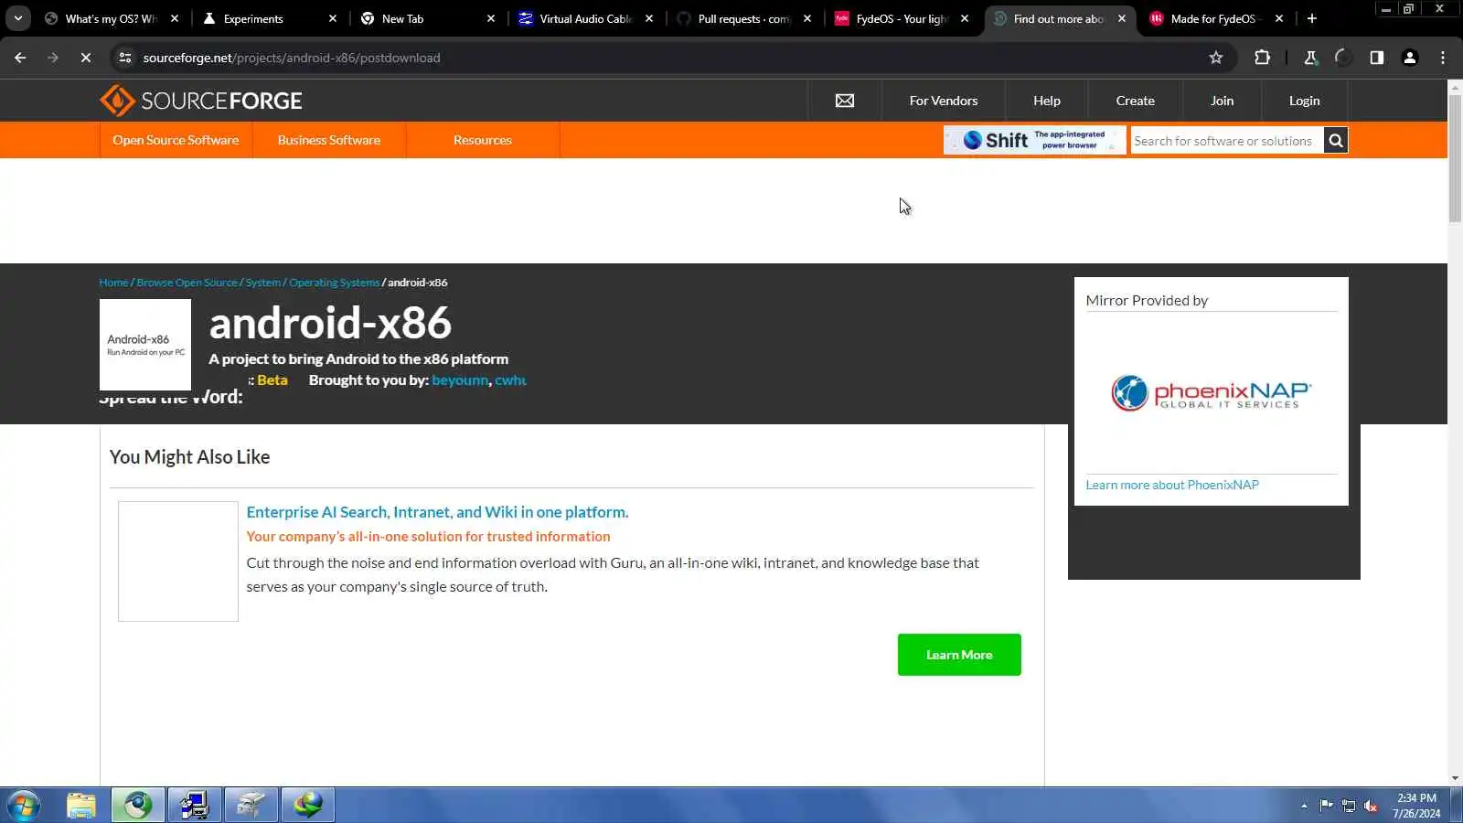
Task: Click the Android-x86 project logo
Action: point(145,345)
